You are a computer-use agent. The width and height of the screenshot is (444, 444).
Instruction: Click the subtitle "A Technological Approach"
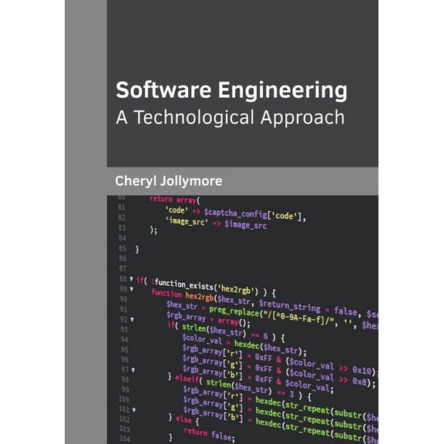pyautogui.click(x=230, y=117)
